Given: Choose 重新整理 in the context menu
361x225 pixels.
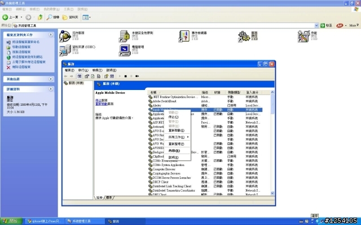Looking at the screenshot, I should (x=178, y=144).
